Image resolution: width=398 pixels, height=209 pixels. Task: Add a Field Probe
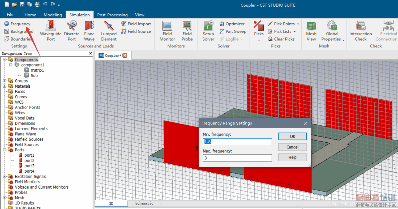(187, 31)
